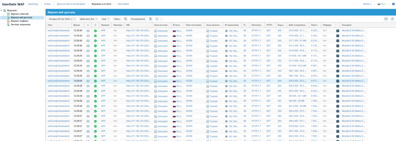Screen dimensions: 396x141
Task: Click the save filter floppy disk icon
Action: tap(150, 19)
